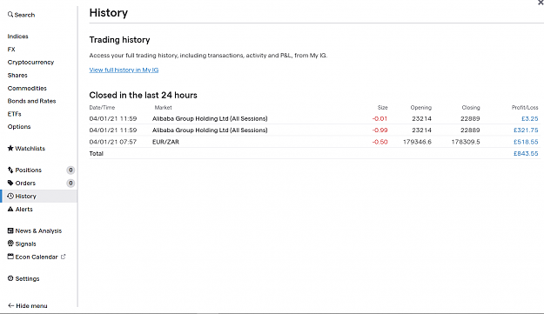544x314 pixels.
Task: Open the Shares market category
Action: tap(17, 75)
